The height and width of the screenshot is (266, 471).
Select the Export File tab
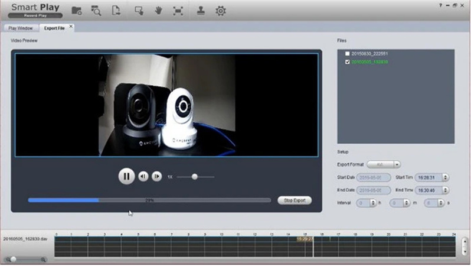pos(54,28)
